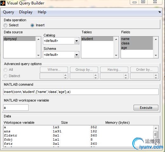Image resolution: width=165 pixels, height=152 pixels.
Task: Click the Execute button
Action: [146, 108]
